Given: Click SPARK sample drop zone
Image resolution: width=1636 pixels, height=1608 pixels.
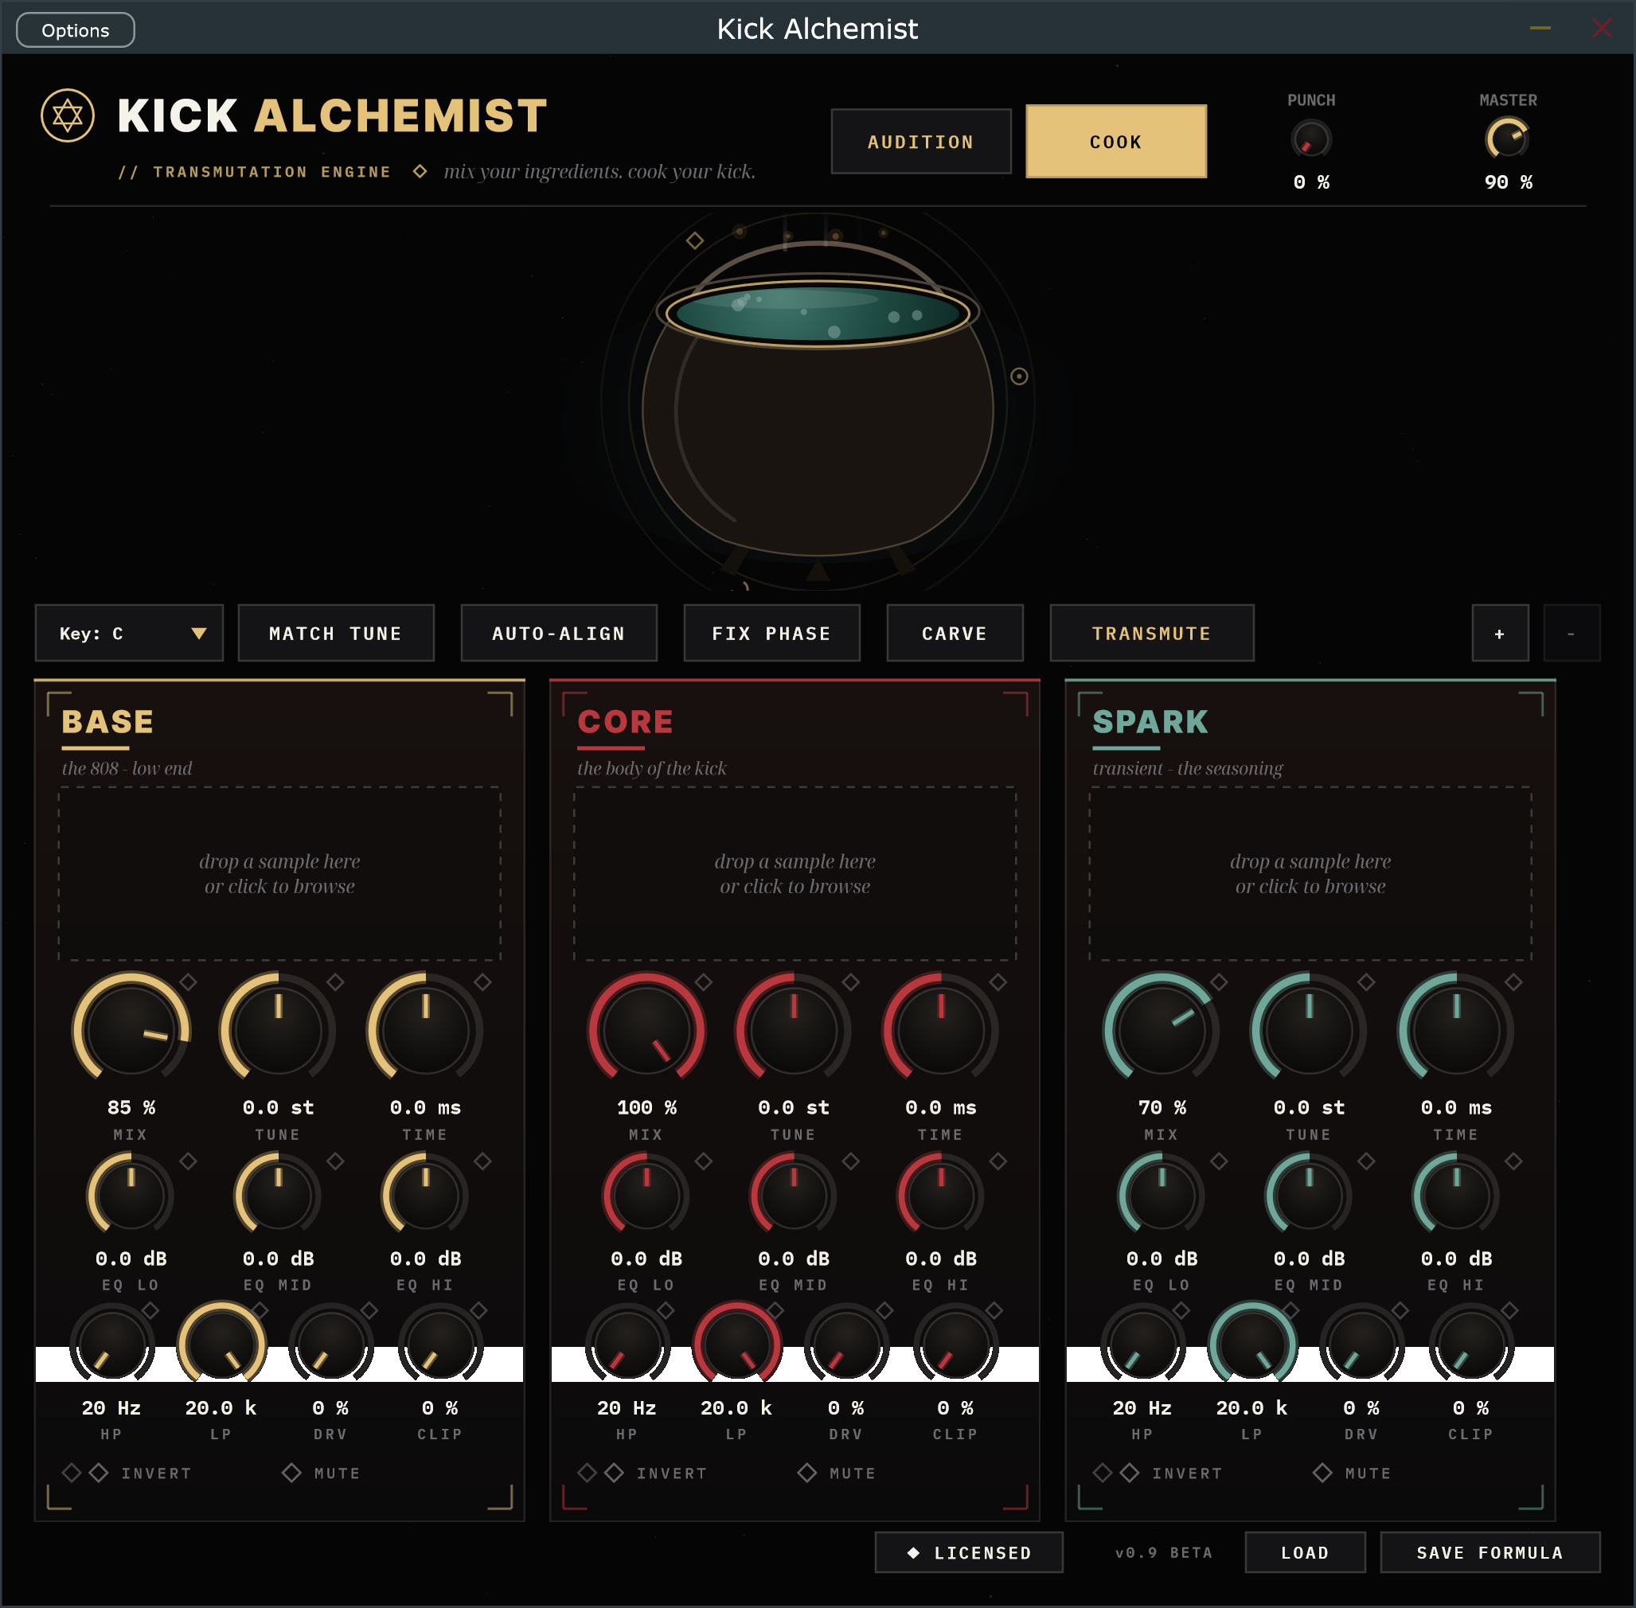Looking at the screenshot, I should click(x=1310, y=874).
